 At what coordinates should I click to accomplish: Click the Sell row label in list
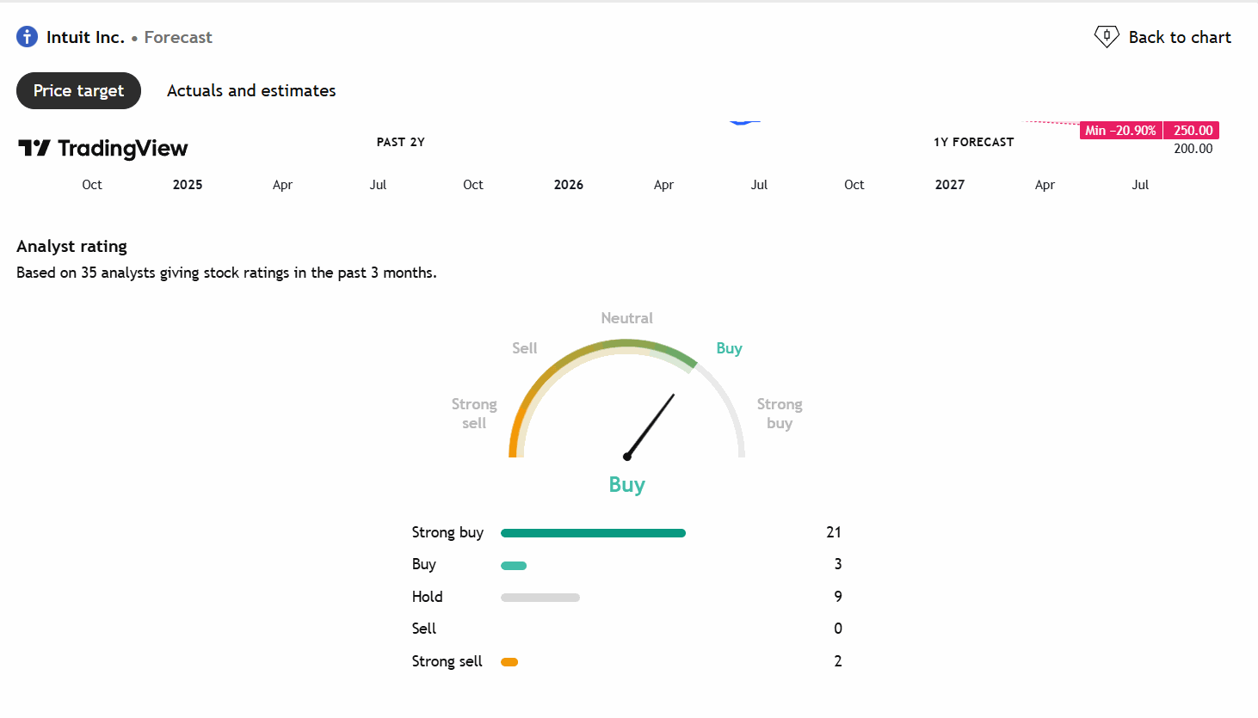[x=423, y=629]
